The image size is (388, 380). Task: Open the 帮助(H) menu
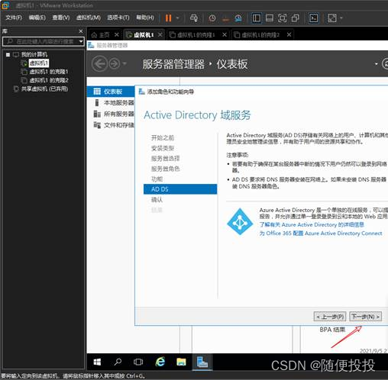(145, 18)
